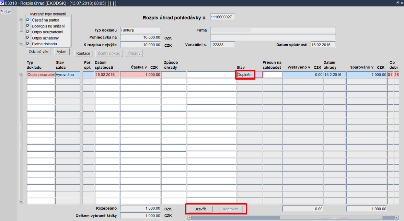Screen dimensions: 404x221
Task: Toggle Platba dokladu checkbox
Action: coord(28,44)
